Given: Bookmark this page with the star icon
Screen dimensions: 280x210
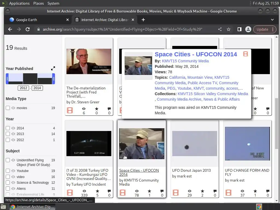Looking at the screenshot, I should click(229, 29).
